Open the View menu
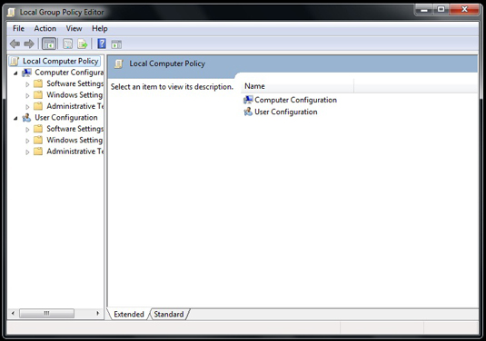Screen dimensions: 486x341 [x=74, y=28]
